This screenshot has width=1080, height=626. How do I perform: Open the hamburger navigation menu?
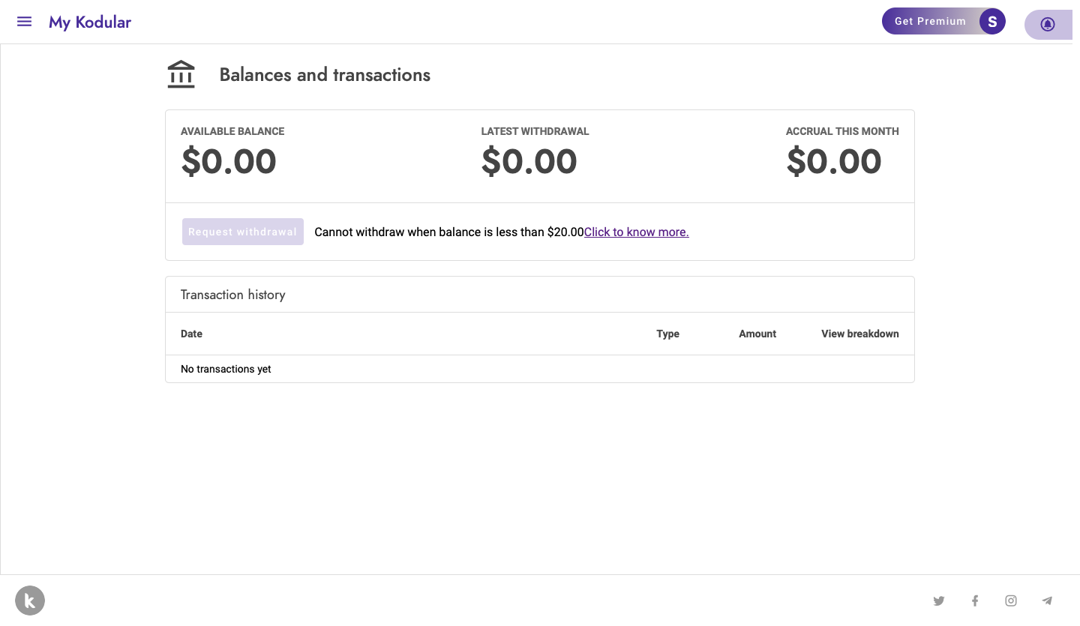[x=24, y=22]
